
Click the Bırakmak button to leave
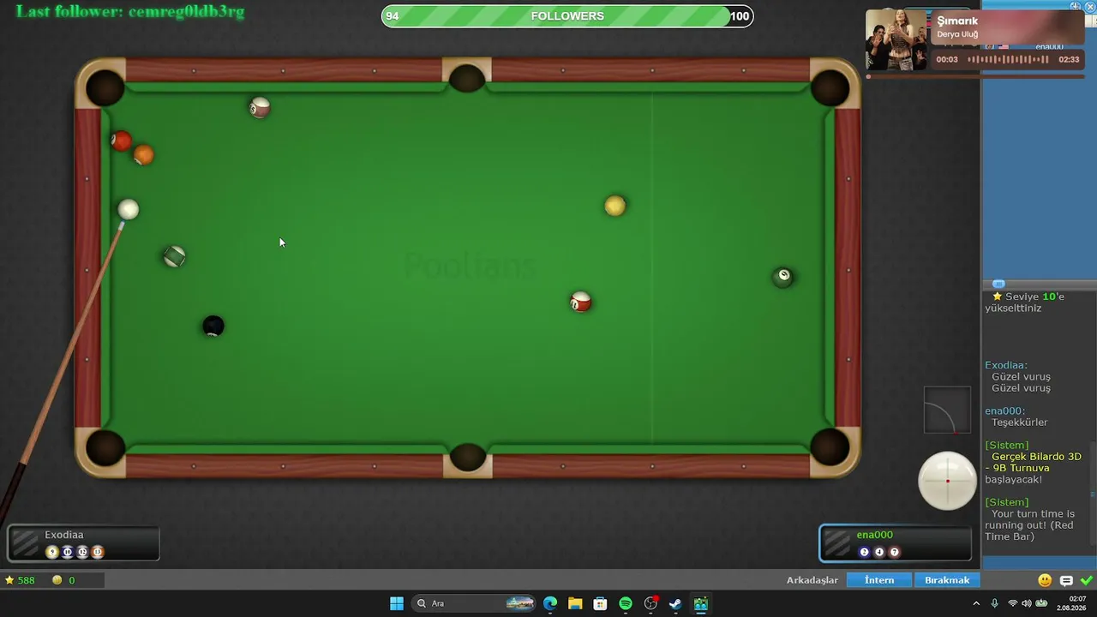coord(947,580)
